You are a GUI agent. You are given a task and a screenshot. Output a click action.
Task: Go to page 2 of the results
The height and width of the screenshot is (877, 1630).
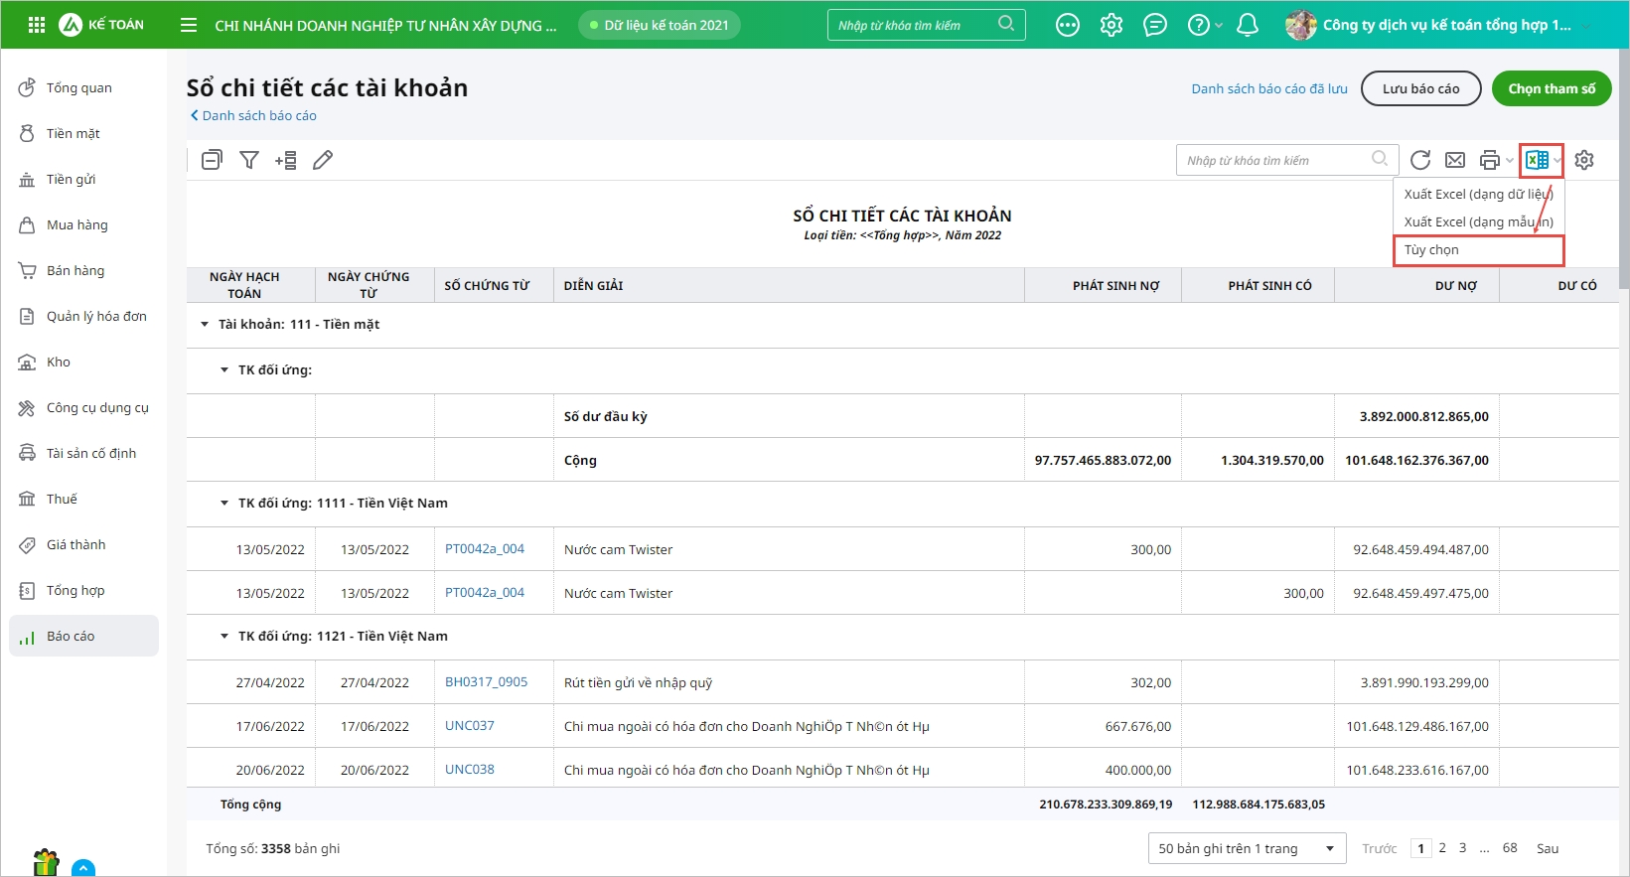(x=1442, y=848)
